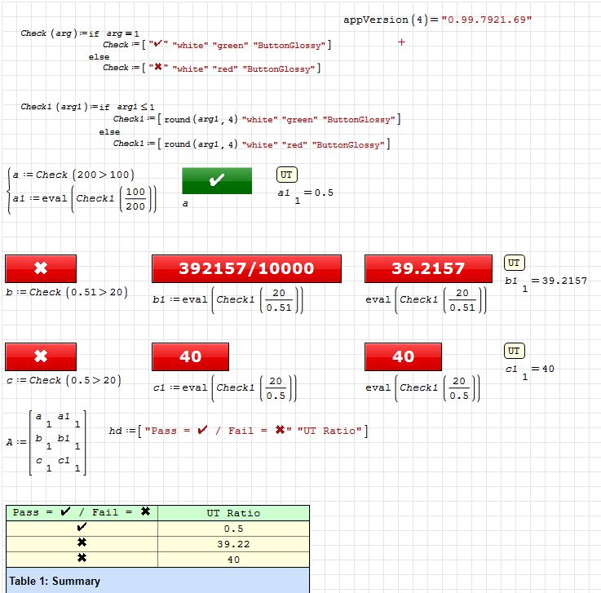Viewport: 601px width, 593px height.
Task: Click the UT badge above b1 = 39.2157
Action: (514, 263)
